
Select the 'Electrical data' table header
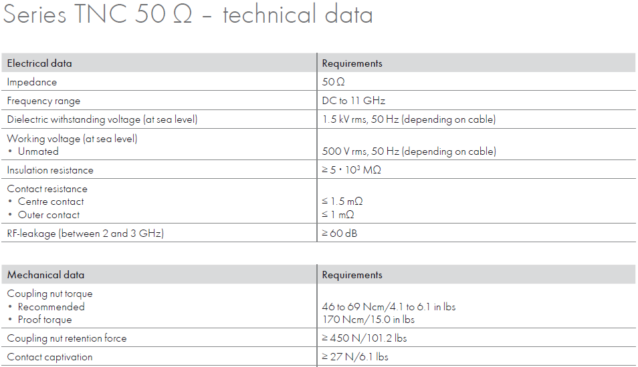coord(39,63)
